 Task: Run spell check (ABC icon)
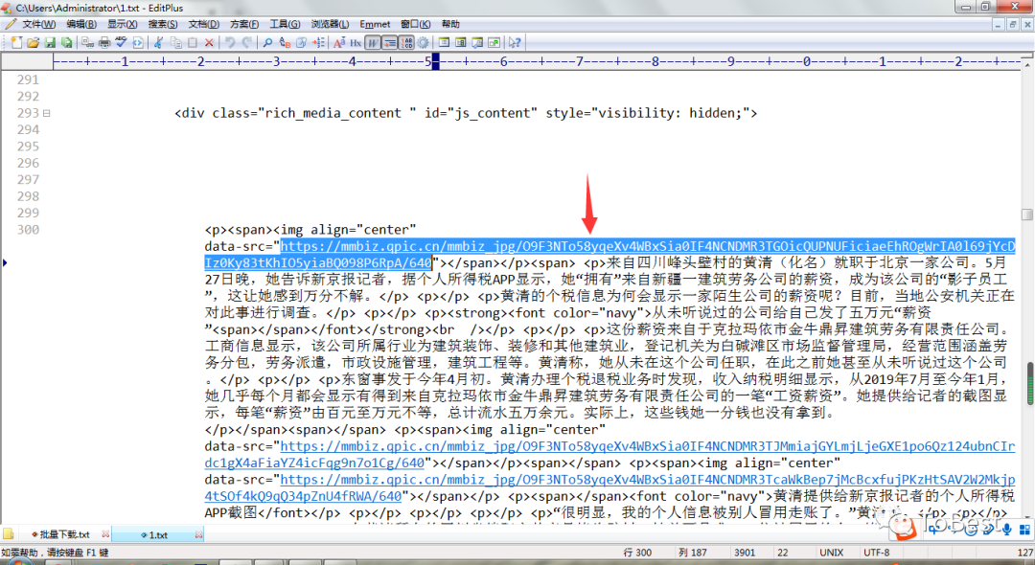coord(121,43)
